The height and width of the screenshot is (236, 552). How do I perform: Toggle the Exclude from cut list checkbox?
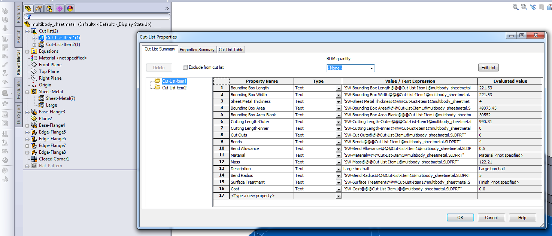185,67
